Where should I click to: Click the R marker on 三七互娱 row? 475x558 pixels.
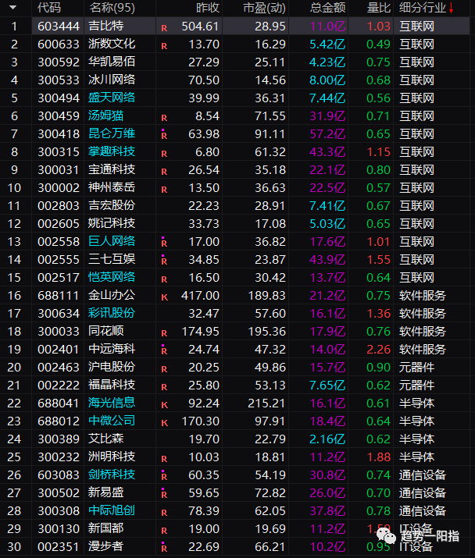164,261
